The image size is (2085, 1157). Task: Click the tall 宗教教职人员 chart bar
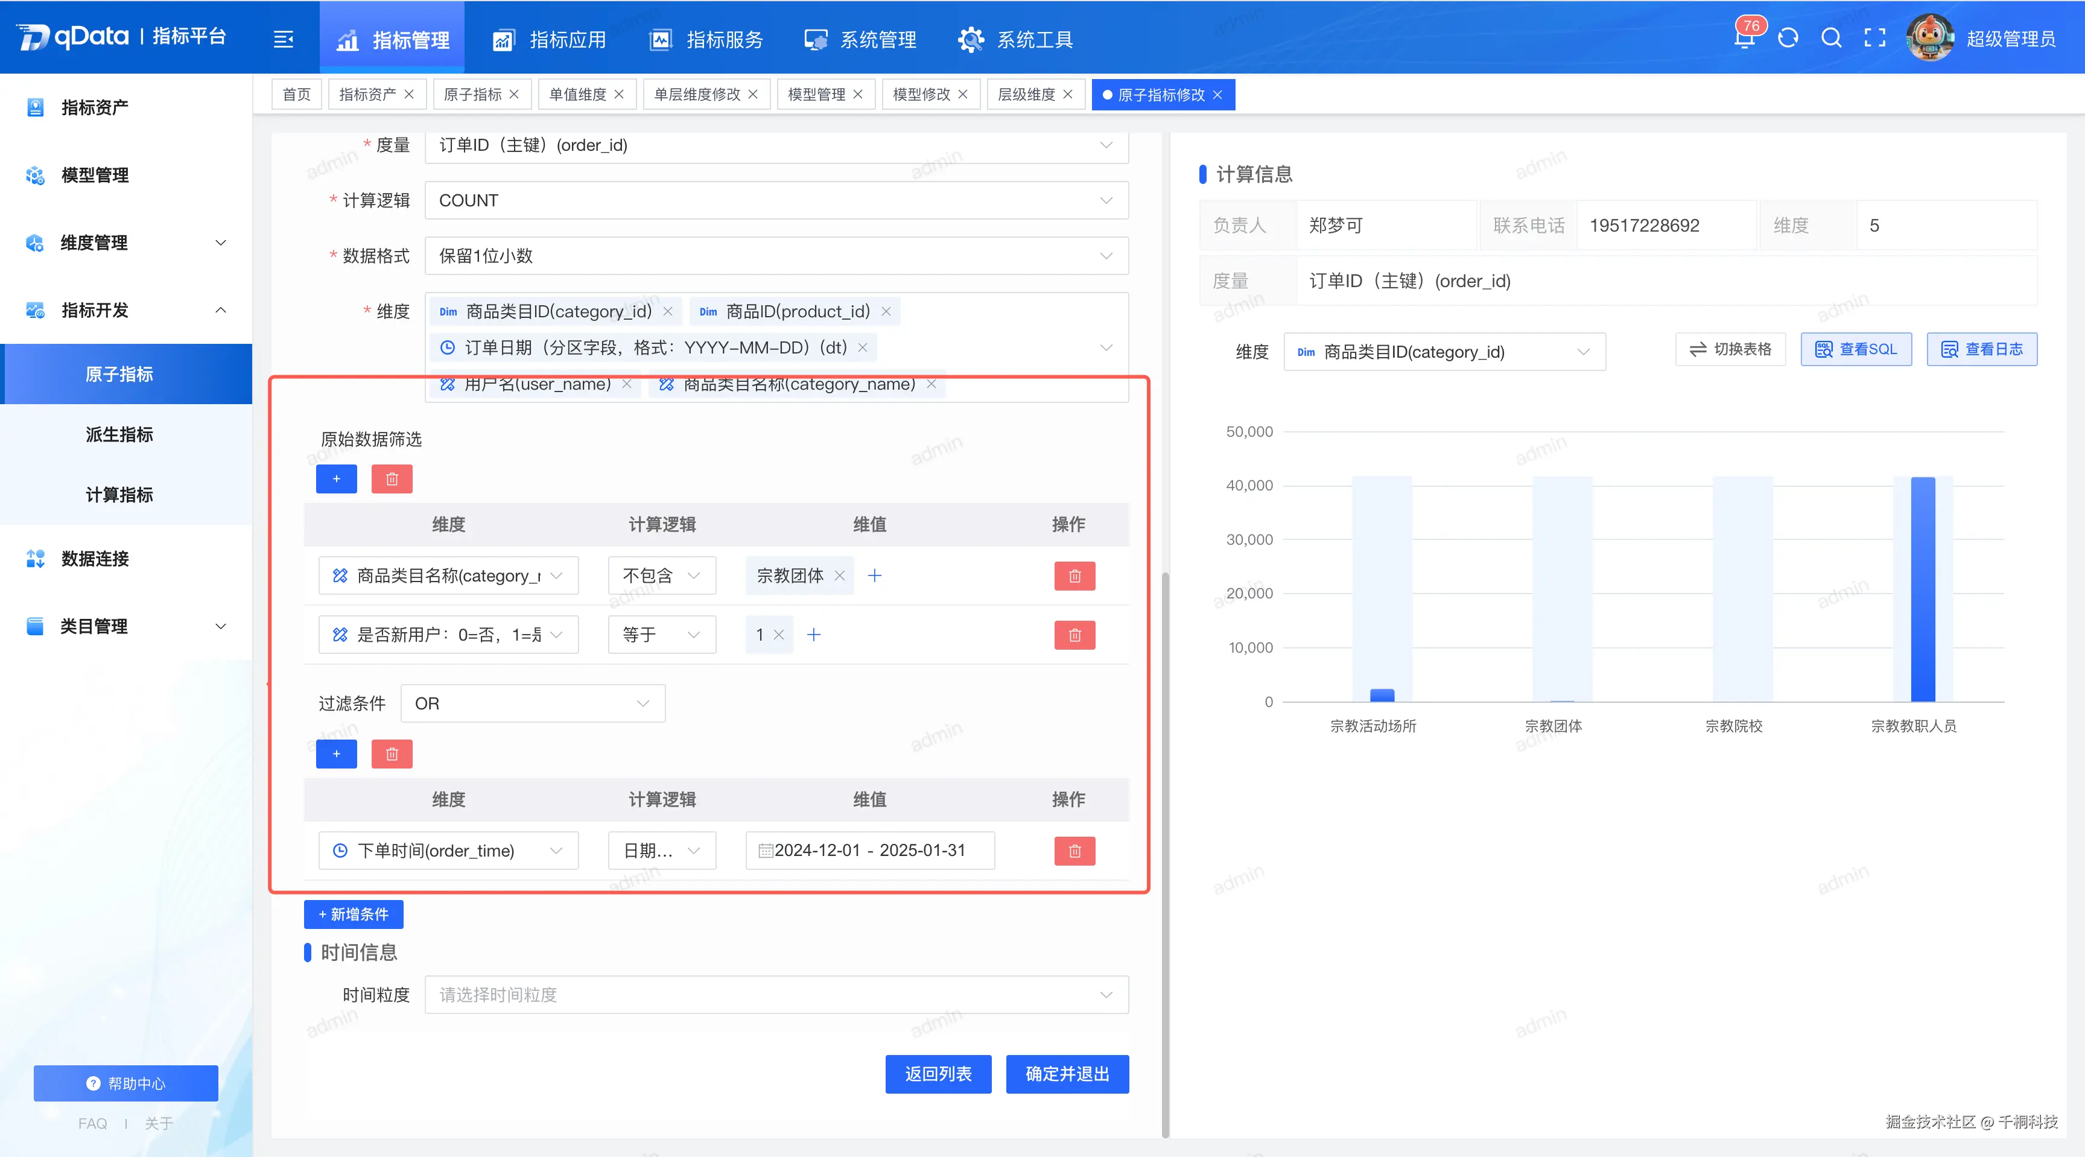coord(1922,589)
